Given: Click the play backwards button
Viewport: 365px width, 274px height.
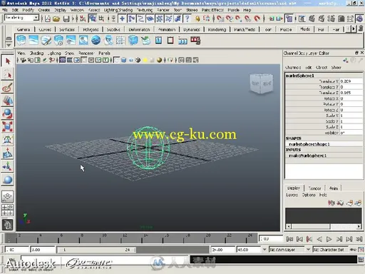Looking at the screenshot, I should coord(319,239).
